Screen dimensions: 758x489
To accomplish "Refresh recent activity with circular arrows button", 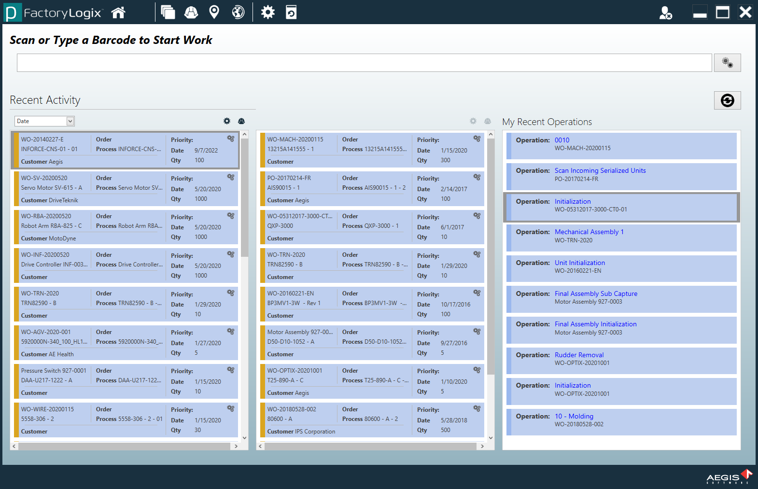I will coord(727,100).
